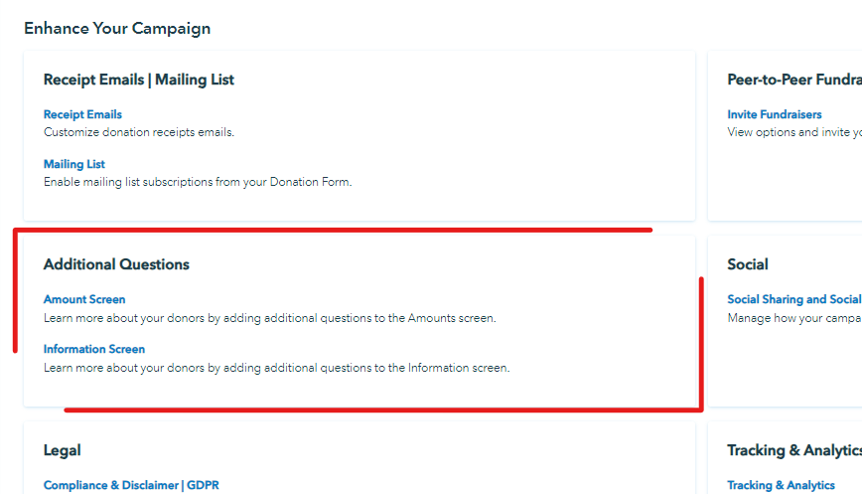Click the 'View options and invite' description
The image size is (862, 494).
(793, 132)
